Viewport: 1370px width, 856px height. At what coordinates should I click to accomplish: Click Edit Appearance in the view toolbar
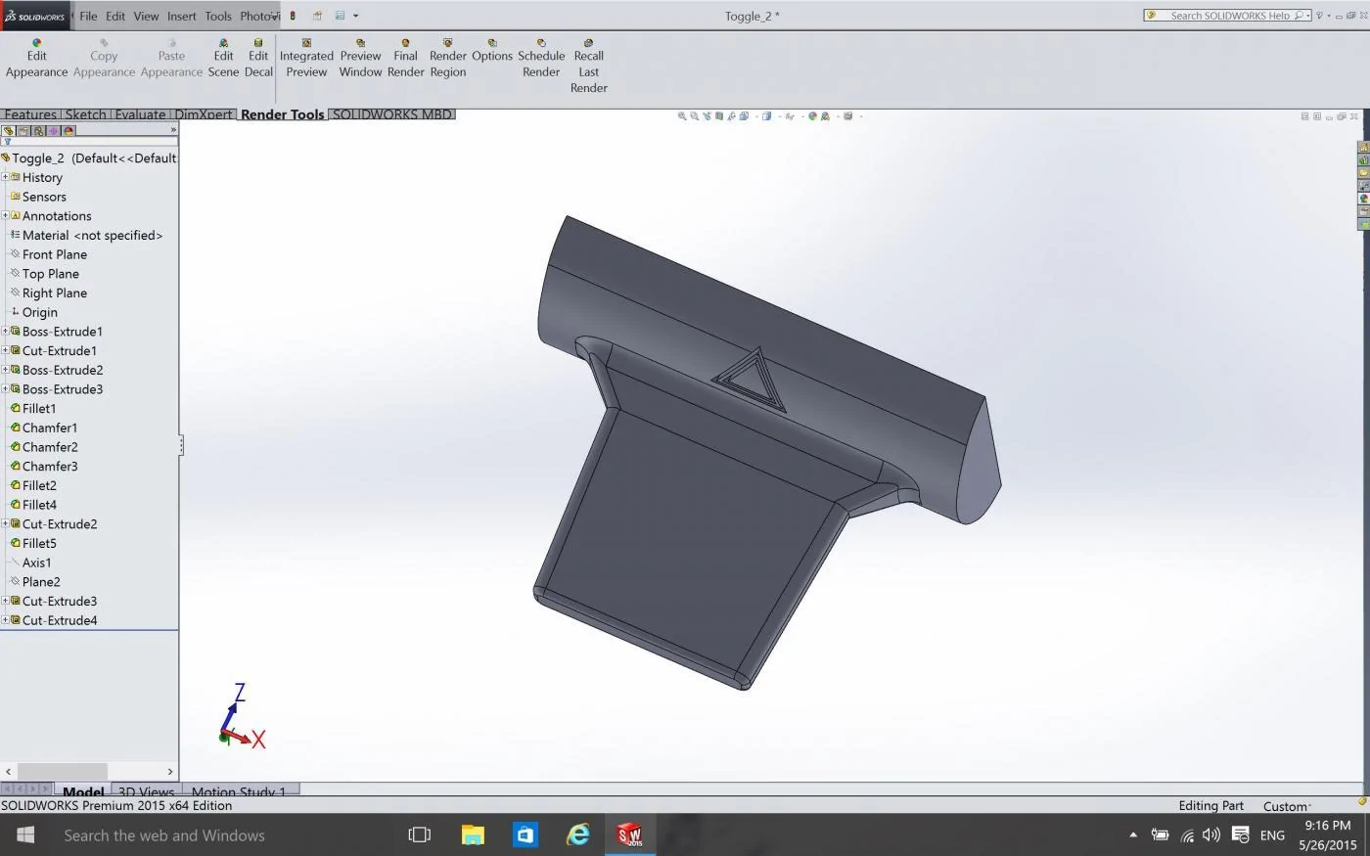point(812,116)
